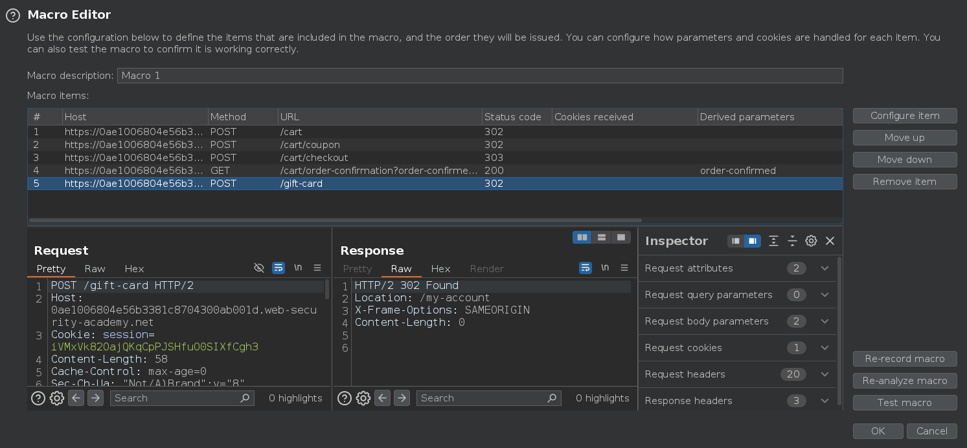Select combined tabbed layout icon

(x=621, y=237)
